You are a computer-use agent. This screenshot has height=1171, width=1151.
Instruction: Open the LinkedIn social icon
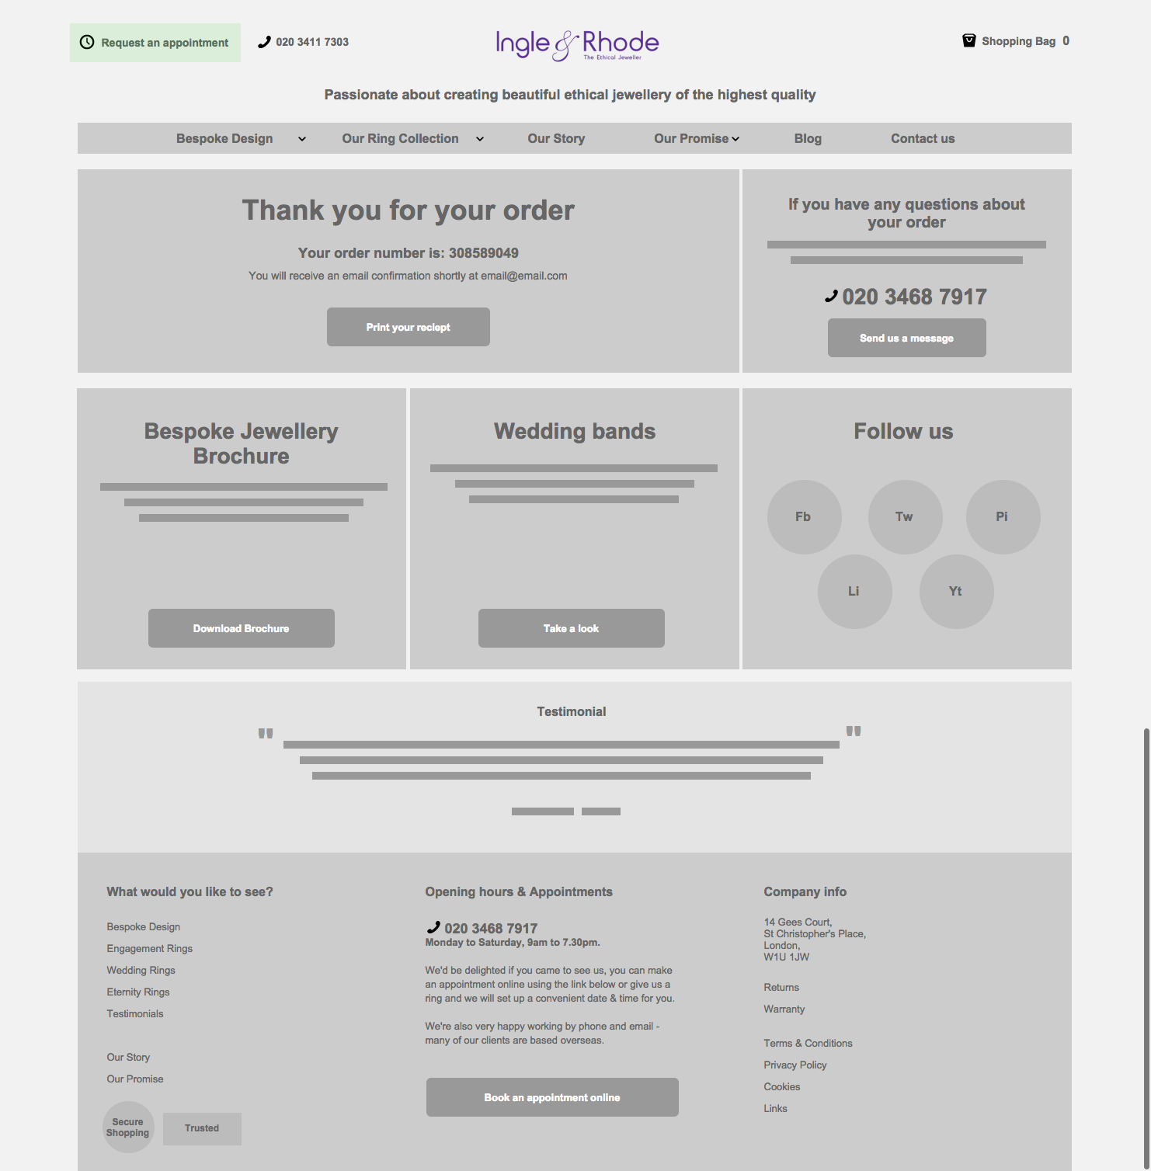[854, 592]
